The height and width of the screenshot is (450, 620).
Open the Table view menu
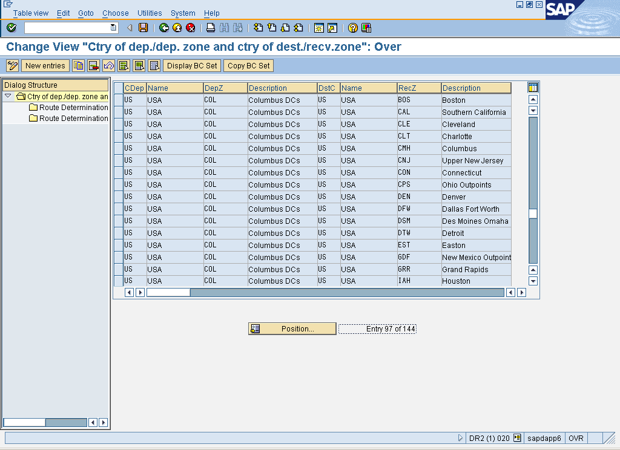point(31,13)
